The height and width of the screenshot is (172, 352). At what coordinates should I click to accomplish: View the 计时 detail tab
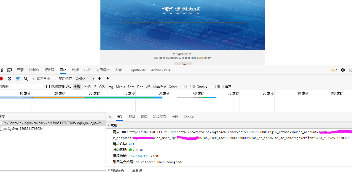tap(175, 117)
